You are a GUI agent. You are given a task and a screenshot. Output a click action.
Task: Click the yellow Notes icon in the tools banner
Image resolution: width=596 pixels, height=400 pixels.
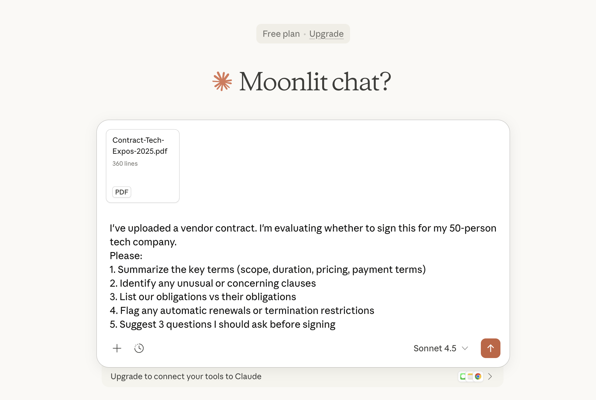pyautogui.click(x=470, y=376)
